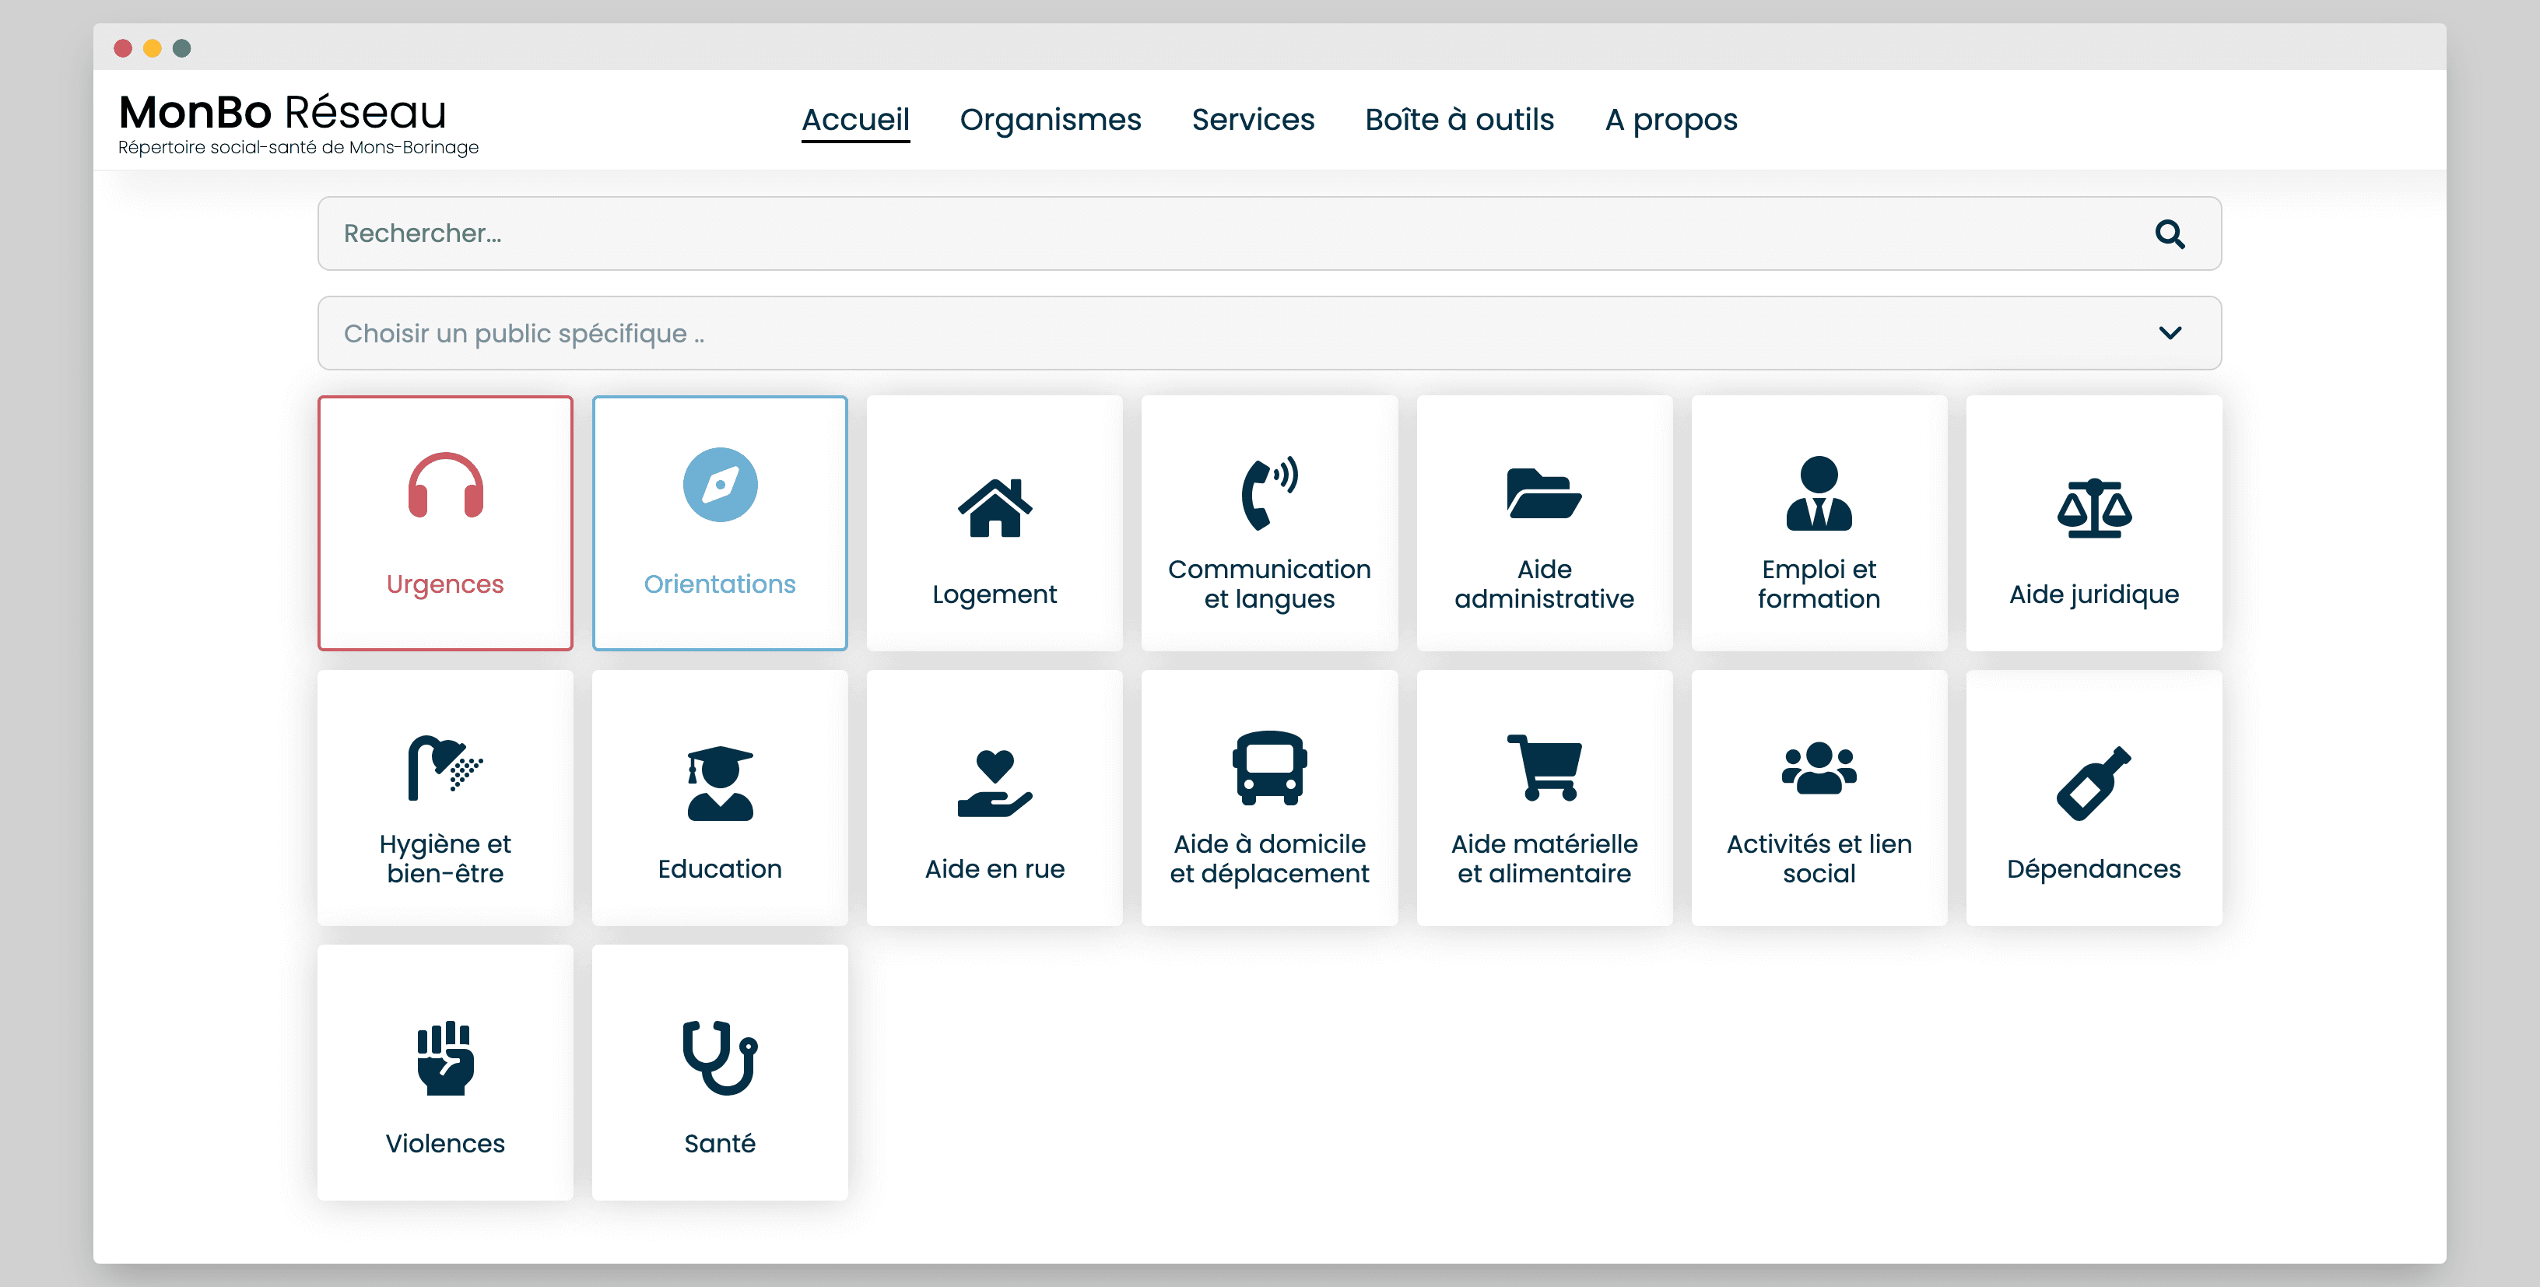Open the Orientations card label
Image resolution: width=2540 pixels, height=1287 pixels.
[x=720, y=584]
